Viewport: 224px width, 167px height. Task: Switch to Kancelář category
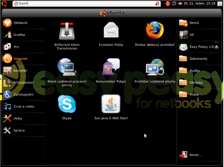[x=24, y=71]
